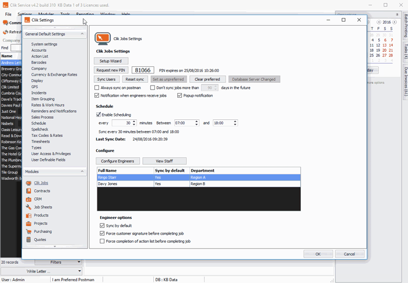This screenshot has height=283, width=408.
Task: Open the Clik Jobs module icon
Action: point(29,183)
